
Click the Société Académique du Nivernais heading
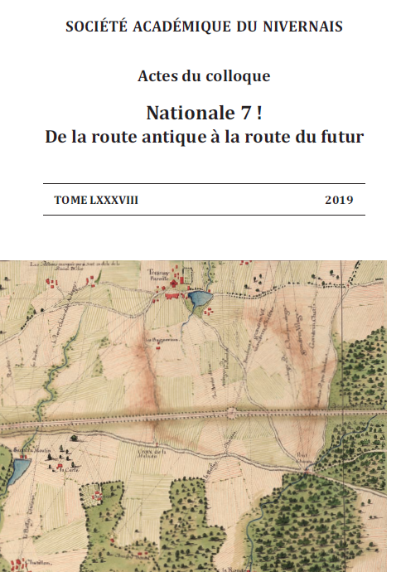(x=204, y=27)
